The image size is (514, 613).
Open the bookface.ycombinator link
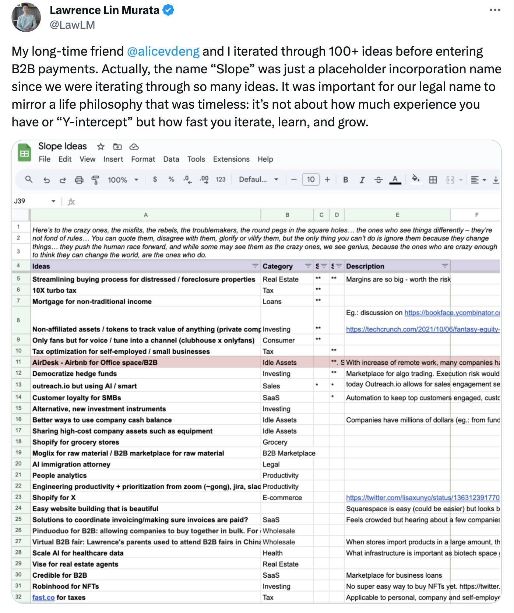click(x=452, y=312)
